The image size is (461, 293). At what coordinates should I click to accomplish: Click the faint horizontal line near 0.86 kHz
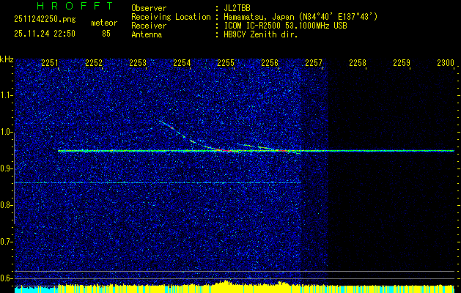[147, 182]
